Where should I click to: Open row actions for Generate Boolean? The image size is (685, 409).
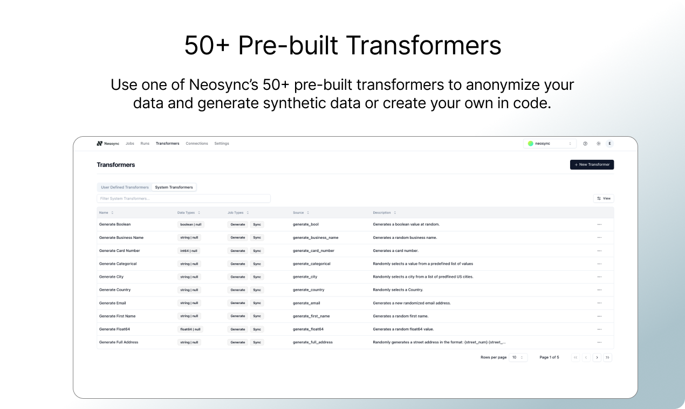(x=599, y=224)
